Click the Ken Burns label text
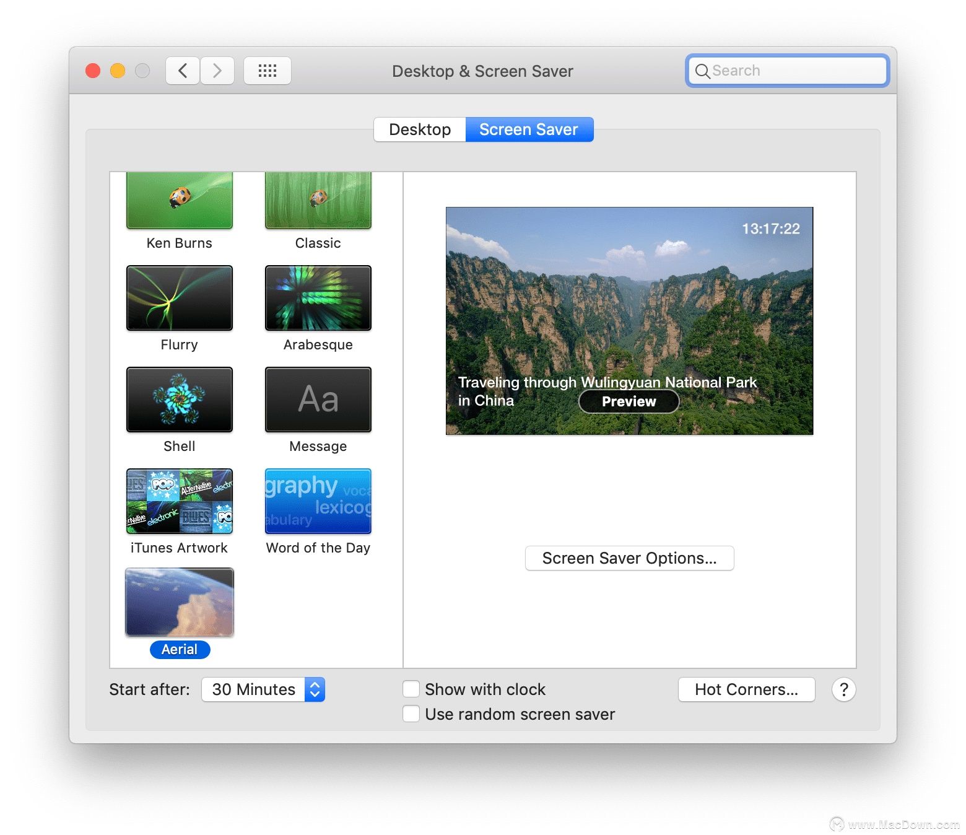 click(x=180, y=243)
